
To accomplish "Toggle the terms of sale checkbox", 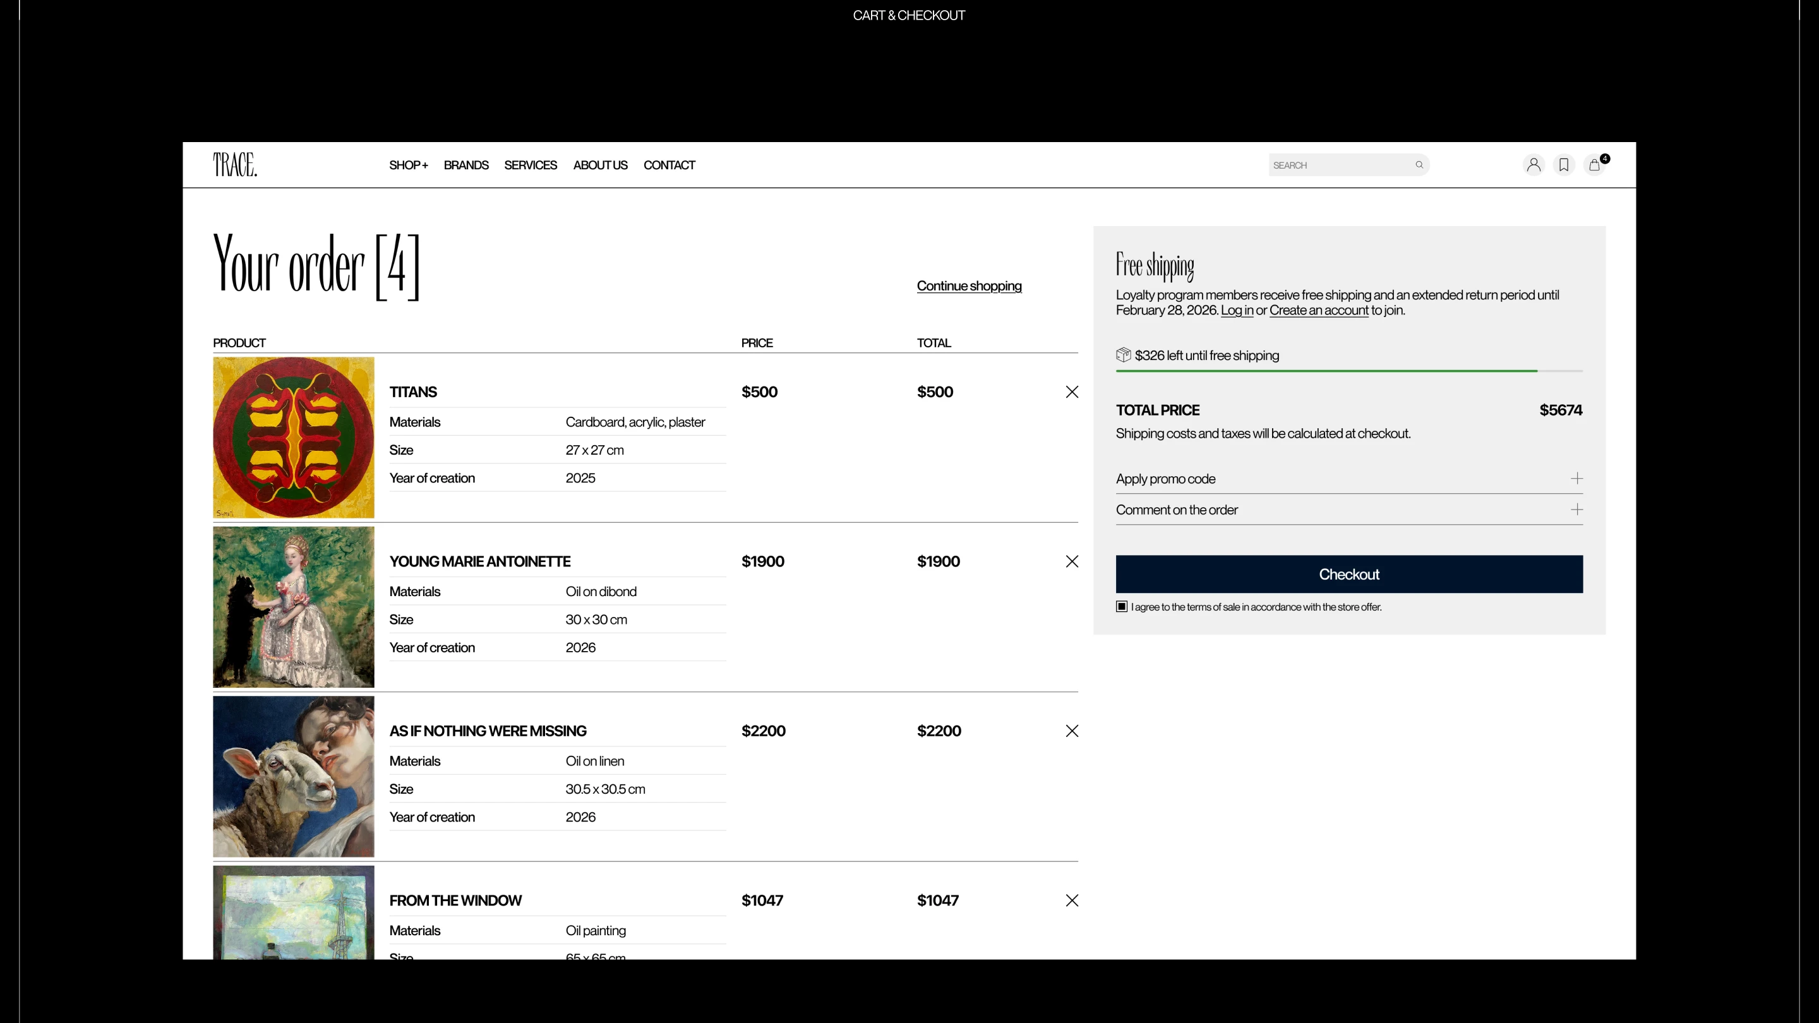I will pyautogui.click(x=1121, y=606).
